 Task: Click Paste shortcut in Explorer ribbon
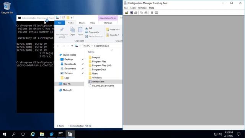coord(94,36)
